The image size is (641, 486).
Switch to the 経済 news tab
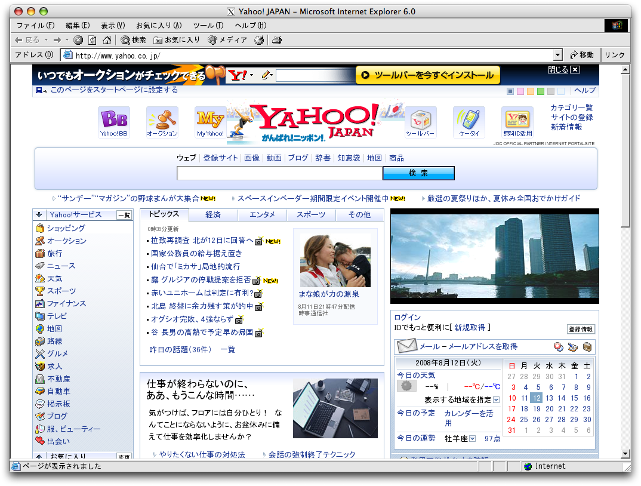(x=213, y=215)
